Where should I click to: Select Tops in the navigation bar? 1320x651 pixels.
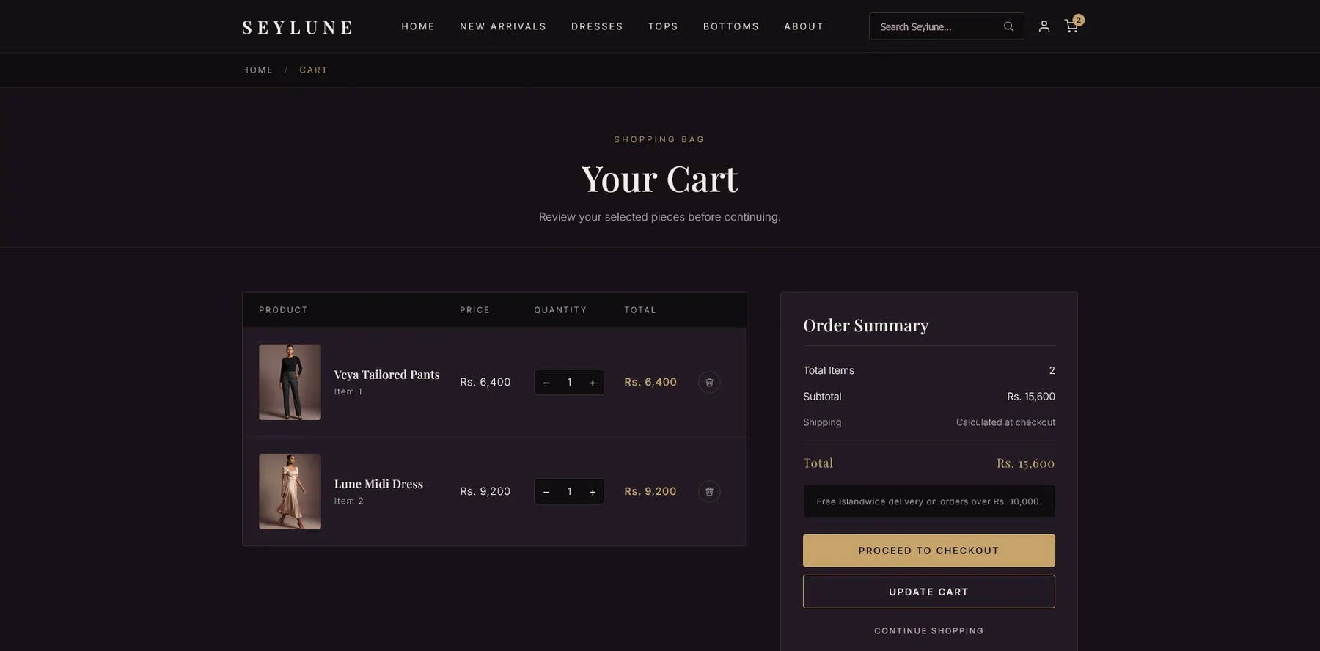663,26
